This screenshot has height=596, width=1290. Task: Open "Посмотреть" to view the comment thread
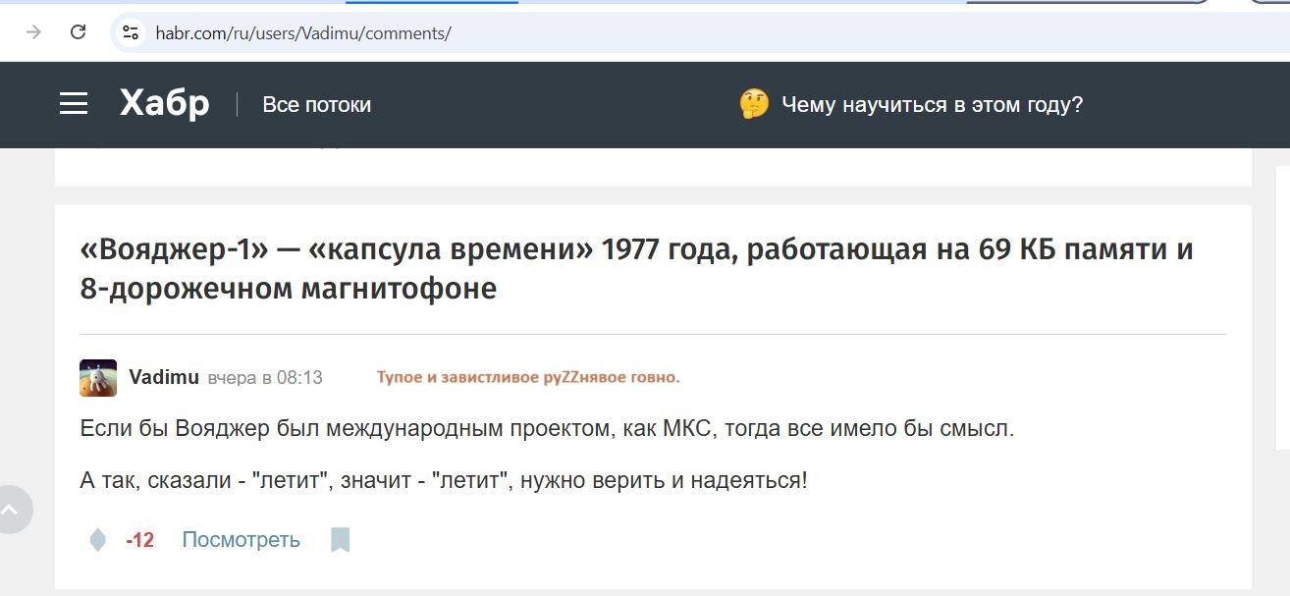tap(241, 539)
